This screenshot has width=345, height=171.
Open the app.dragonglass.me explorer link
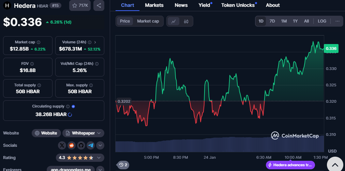71,170
